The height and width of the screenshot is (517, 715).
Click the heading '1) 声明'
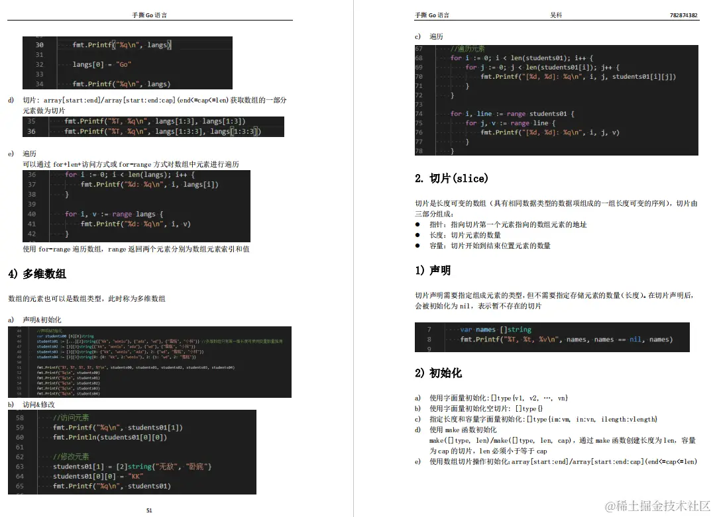(433, 270)
